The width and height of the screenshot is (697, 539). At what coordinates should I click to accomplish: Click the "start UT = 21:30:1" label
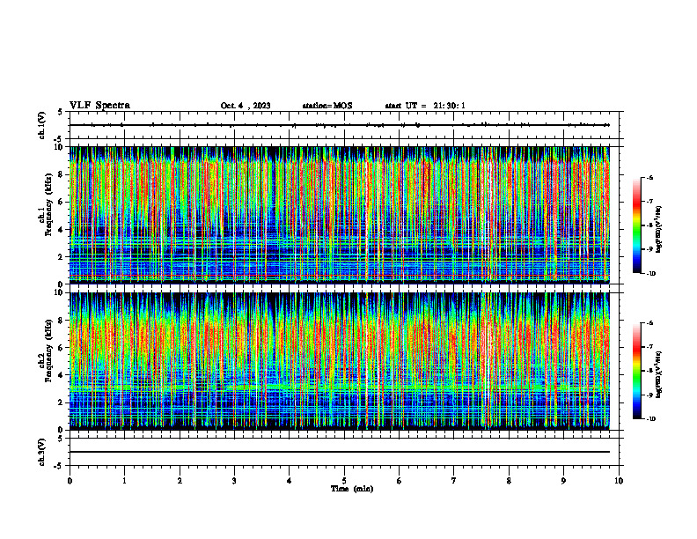point(425,106)
